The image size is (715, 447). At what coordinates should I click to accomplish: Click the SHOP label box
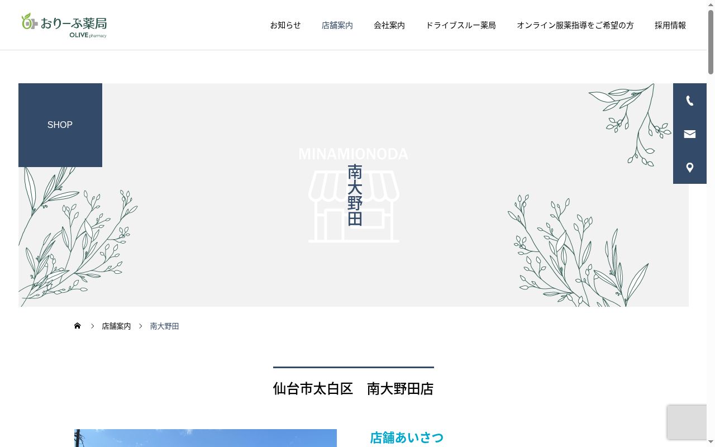pos(60,125)
